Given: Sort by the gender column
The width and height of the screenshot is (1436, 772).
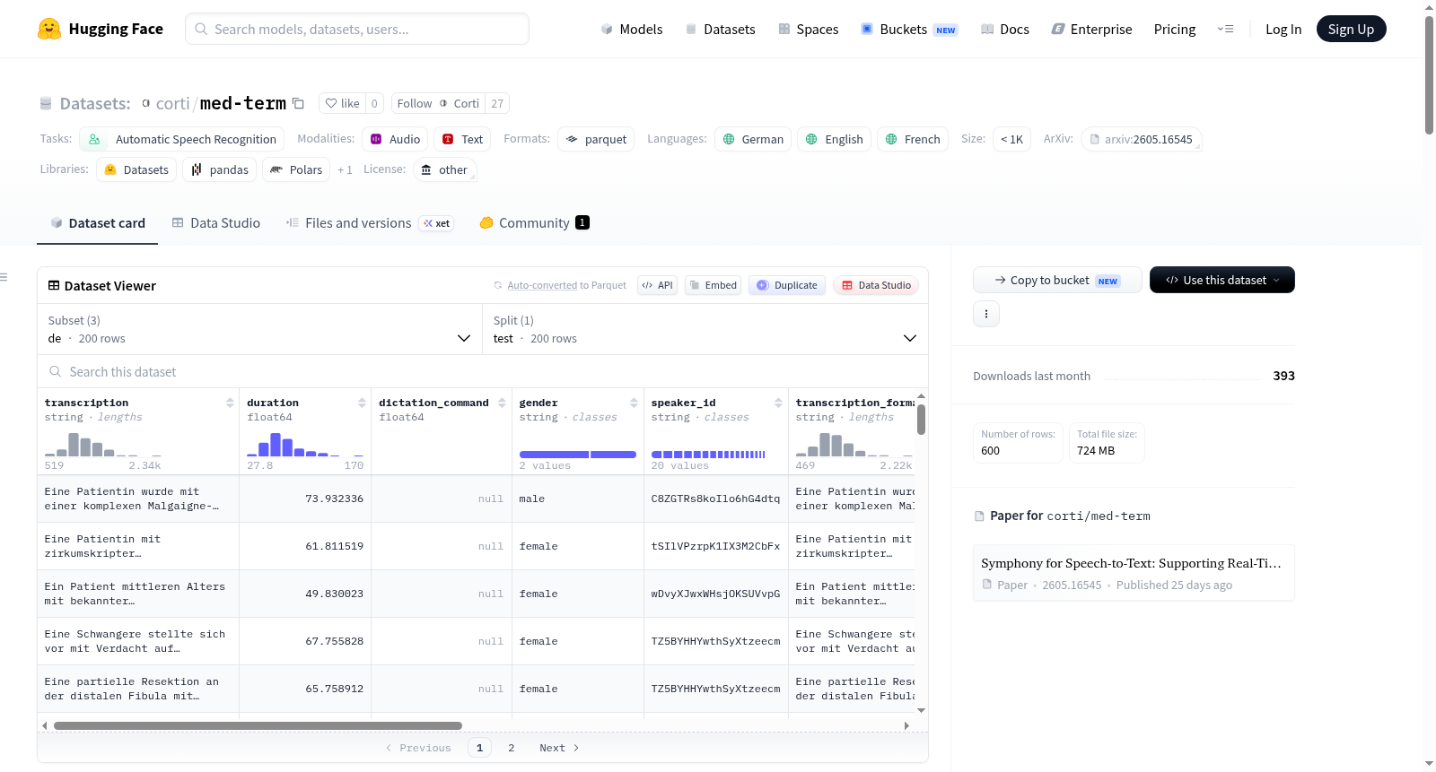Looking at the screenshot, I should click(635, 403).
